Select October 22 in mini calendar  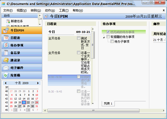click(28, 103)
